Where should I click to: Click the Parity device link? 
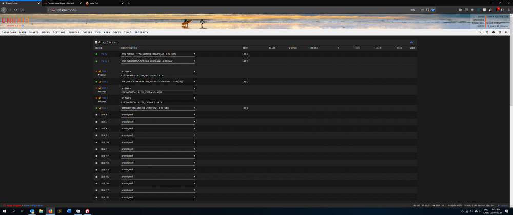(104, 54)
